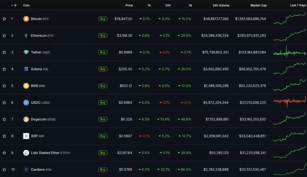This screenshot has width=307, height=177.
Task: Sort by the Coin column header
Action: point(26,5)
